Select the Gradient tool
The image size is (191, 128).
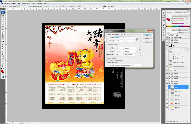(3, 41)
